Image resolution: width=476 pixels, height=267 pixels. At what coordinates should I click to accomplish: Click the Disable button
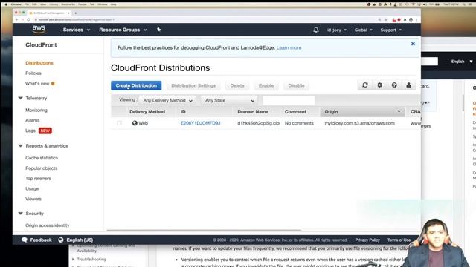[296, 86]
